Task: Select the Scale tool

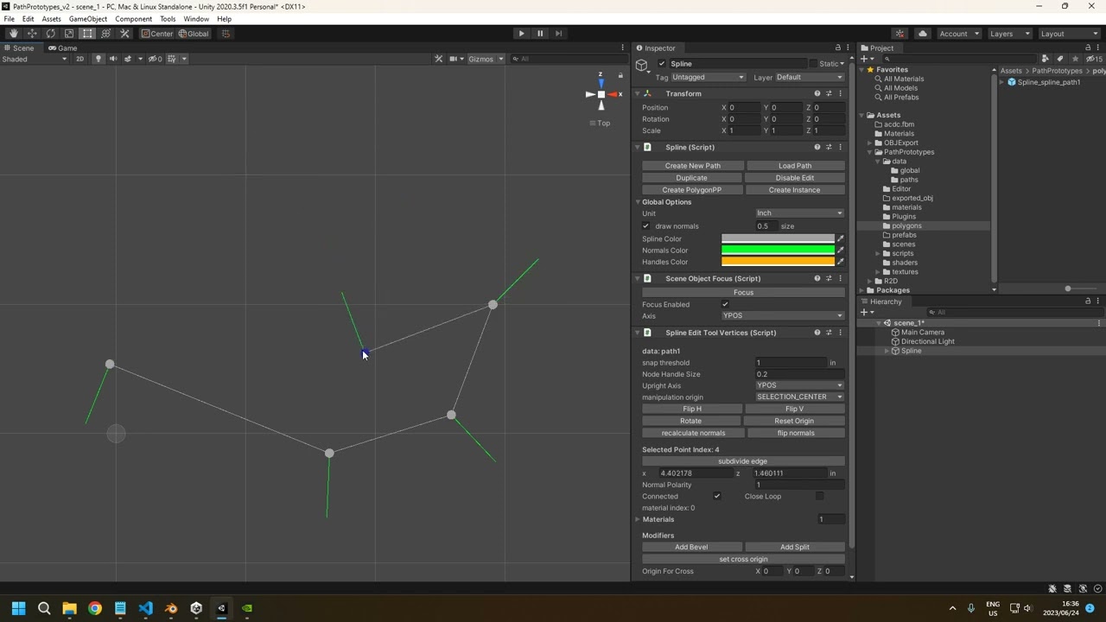Action: [x=69, y=34]
